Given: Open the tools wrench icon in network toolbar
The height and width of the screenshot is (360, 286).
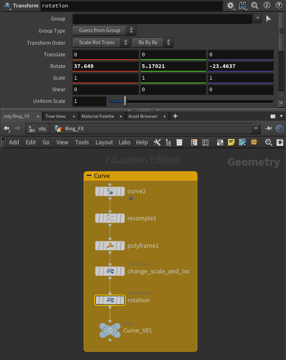Looking at the screenshot, I should (x=157, y=143).
